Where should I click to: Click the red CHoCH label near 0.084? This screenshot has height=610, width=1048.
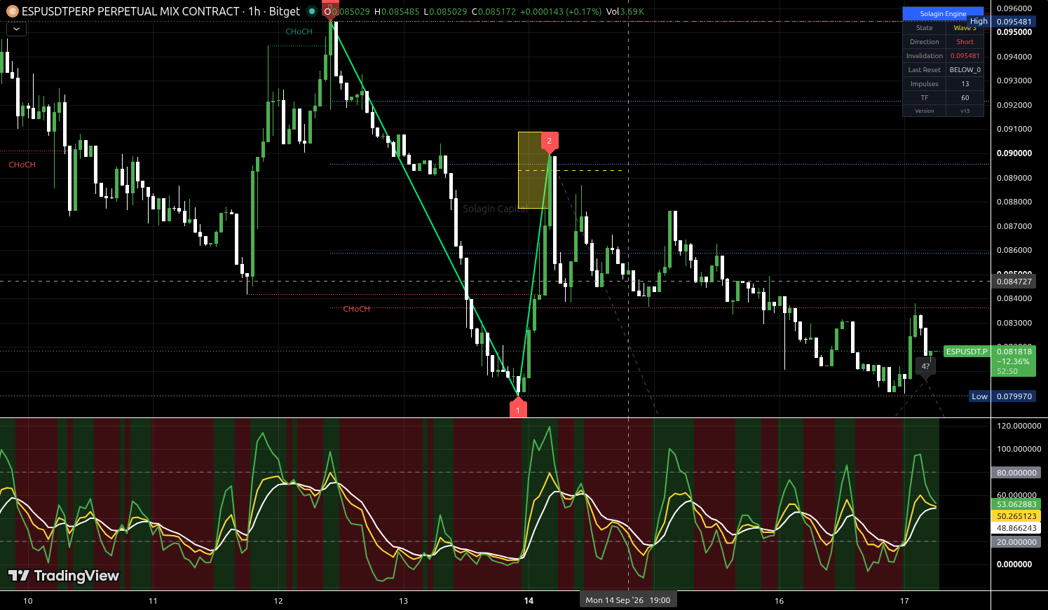pyautogui.click(x=356, y=309)
